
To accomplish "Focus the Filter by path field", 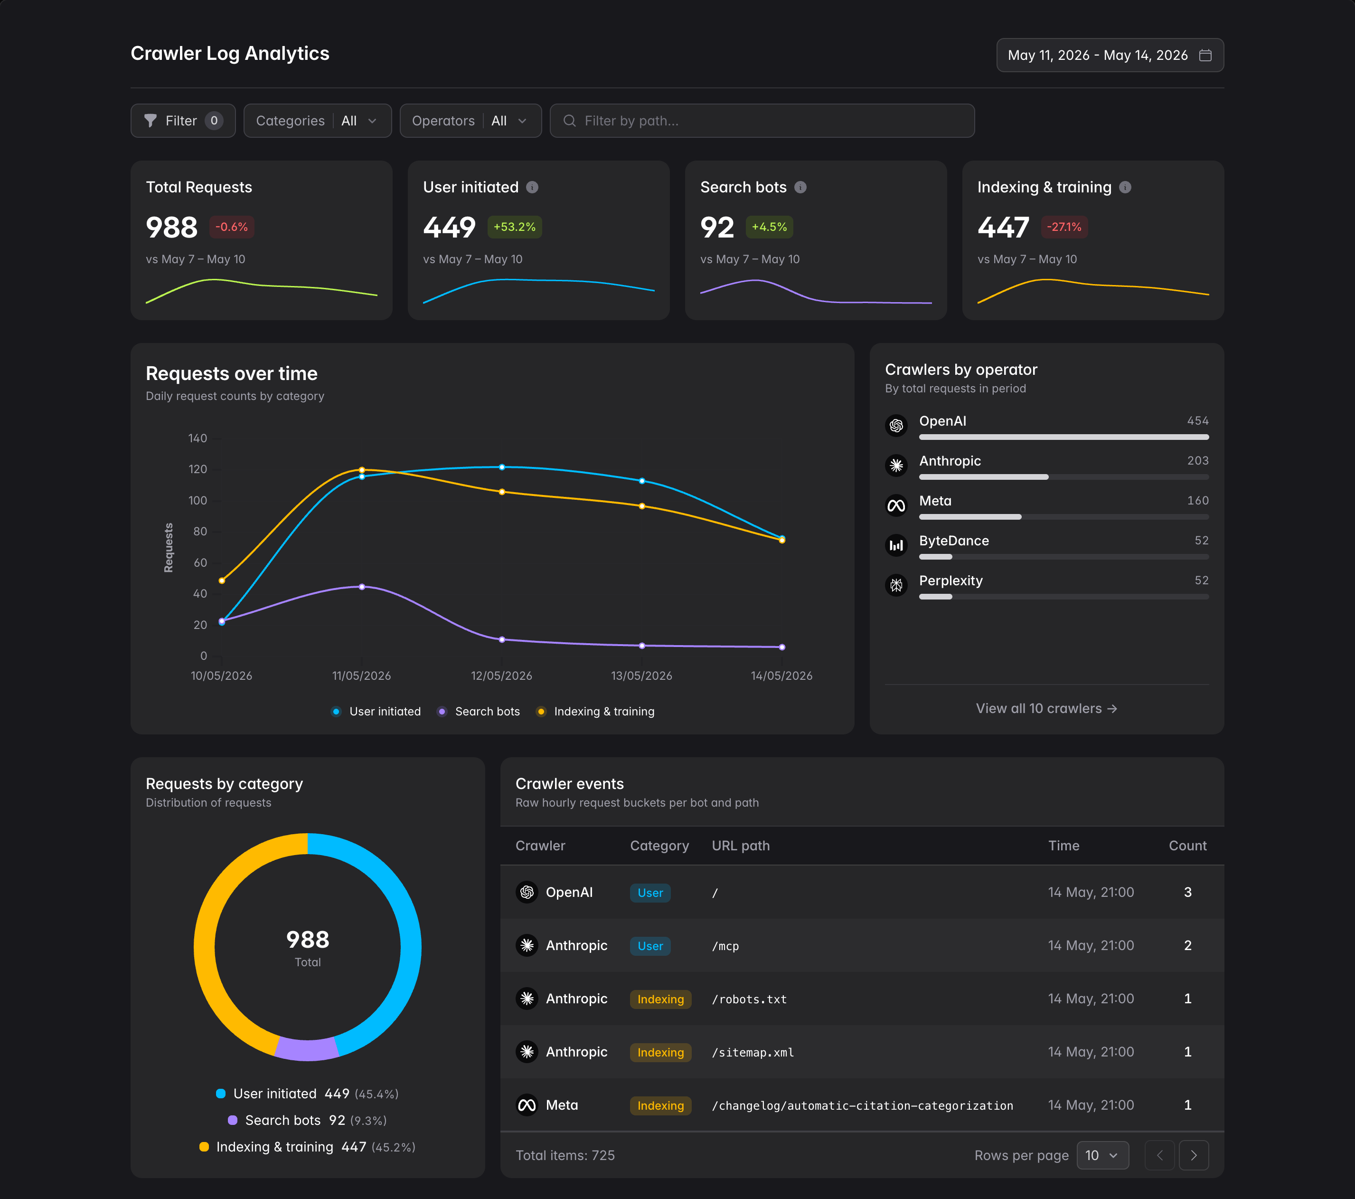I will coord(762,121).
